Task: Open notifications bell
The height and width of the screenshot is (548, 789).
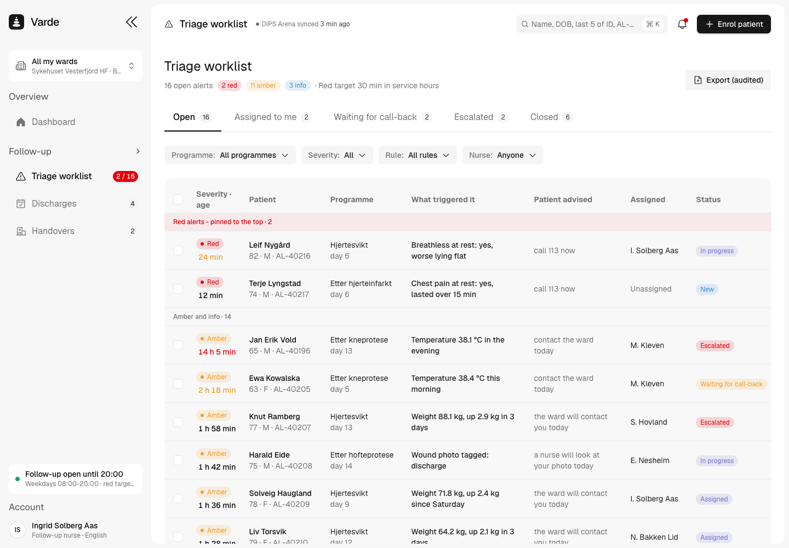Action: tap(682, 24)
